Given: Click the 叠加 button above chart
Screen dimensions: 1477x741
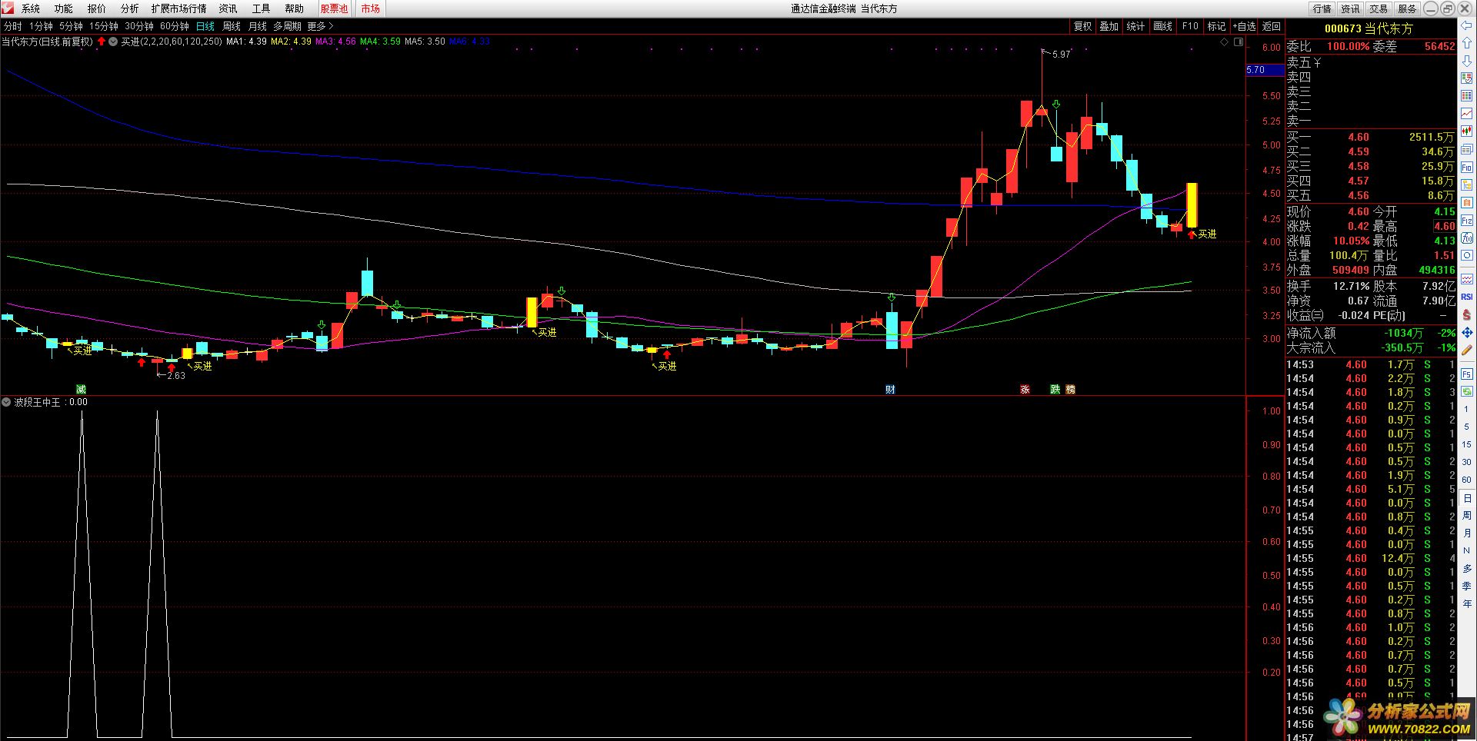Looking at the screenshot, I should (1109, 26).
